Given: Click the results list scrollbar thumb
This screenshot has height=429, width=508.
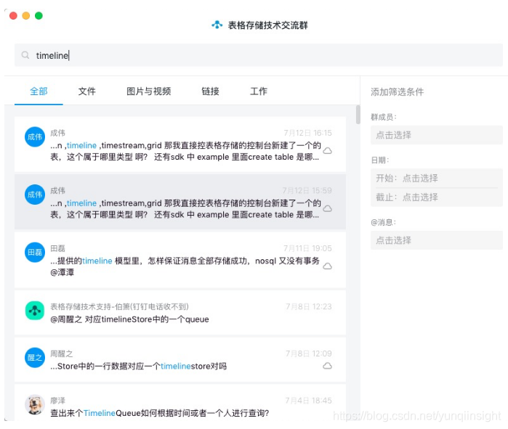Looking at the screenshot, I should [x=358, y=115].
